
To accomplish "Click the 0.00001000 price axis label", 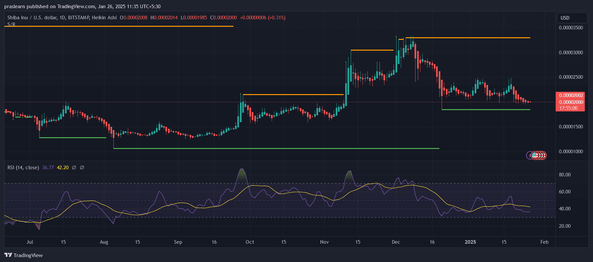I will [571, 152].
